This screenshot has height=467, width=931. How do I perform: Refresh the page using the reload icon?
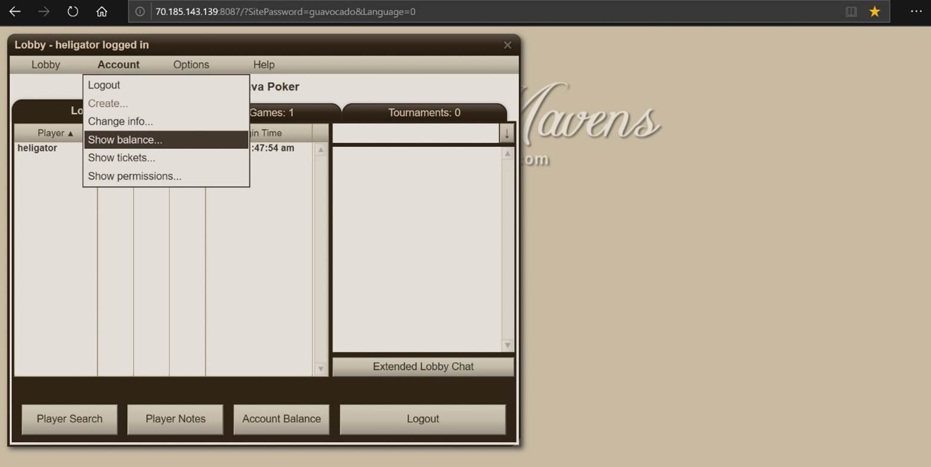click(72, 11)
